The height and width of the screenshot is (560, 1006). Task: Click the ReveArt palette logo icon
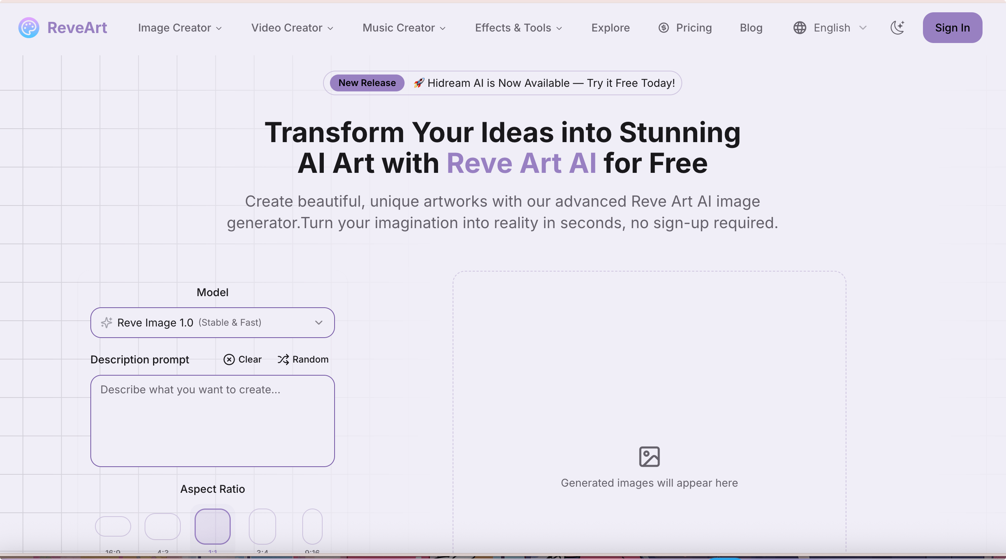pyautogui.click(x=28, y=28)
